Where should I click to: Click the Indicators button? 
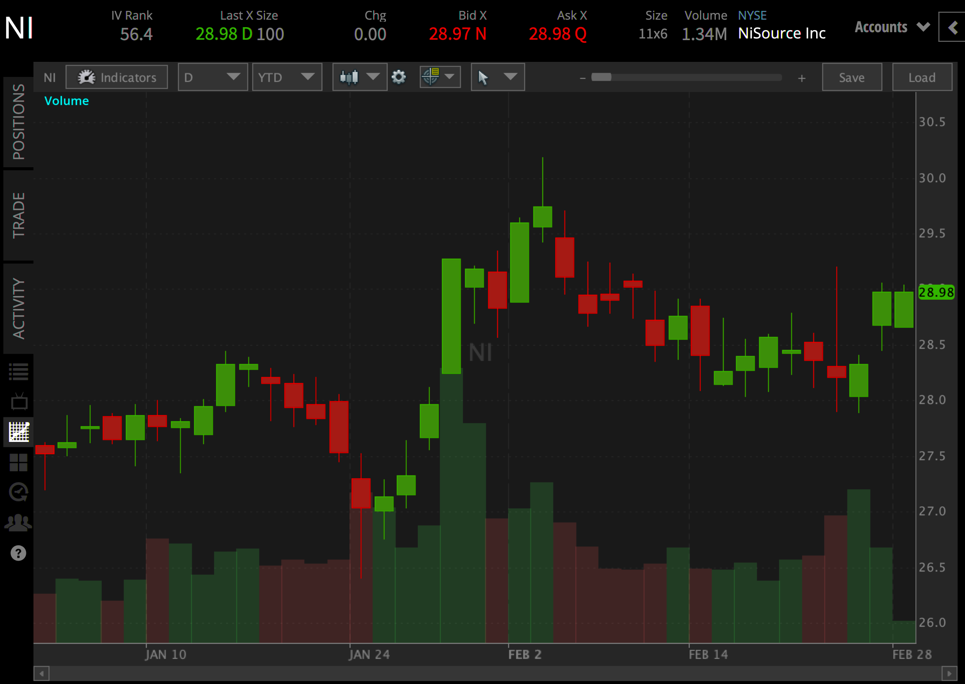117,77
